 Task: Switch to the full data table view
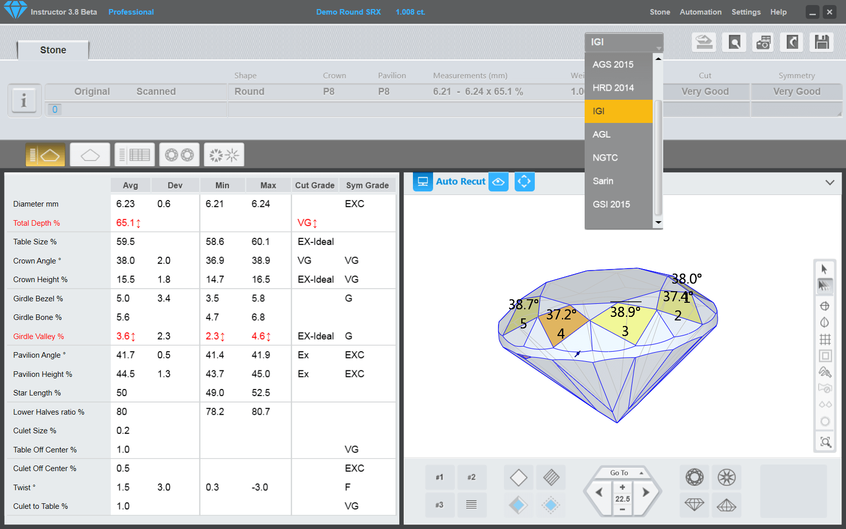coord(134,155)
